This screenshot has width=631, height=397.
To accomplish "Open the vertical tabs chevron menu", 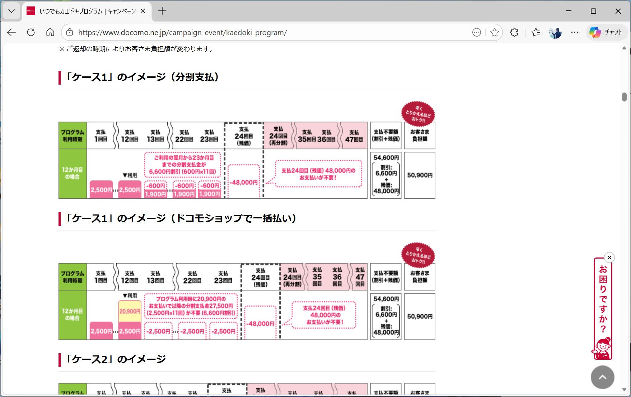I will [x=11, y=11].
